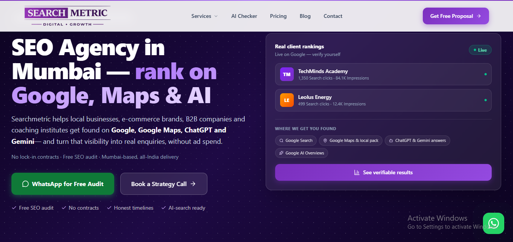Click '1,350 Search clicks · 84.1K Impressions' text
Viewport: 513px width, 242px height.
(333, 78)
